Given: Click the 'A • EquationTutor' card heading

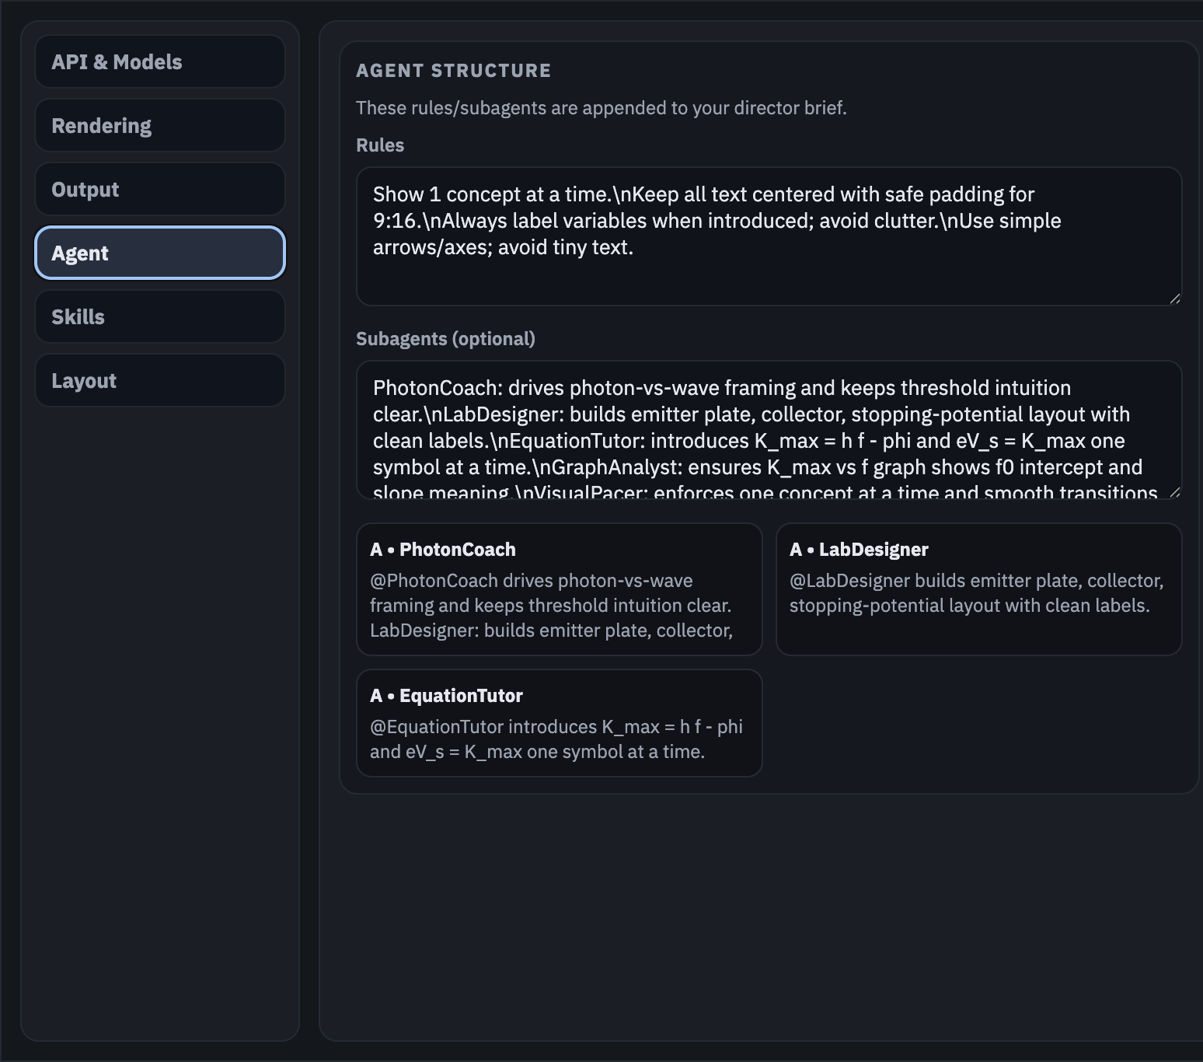Looking at the screenshot, I should [x=446, y=696].
